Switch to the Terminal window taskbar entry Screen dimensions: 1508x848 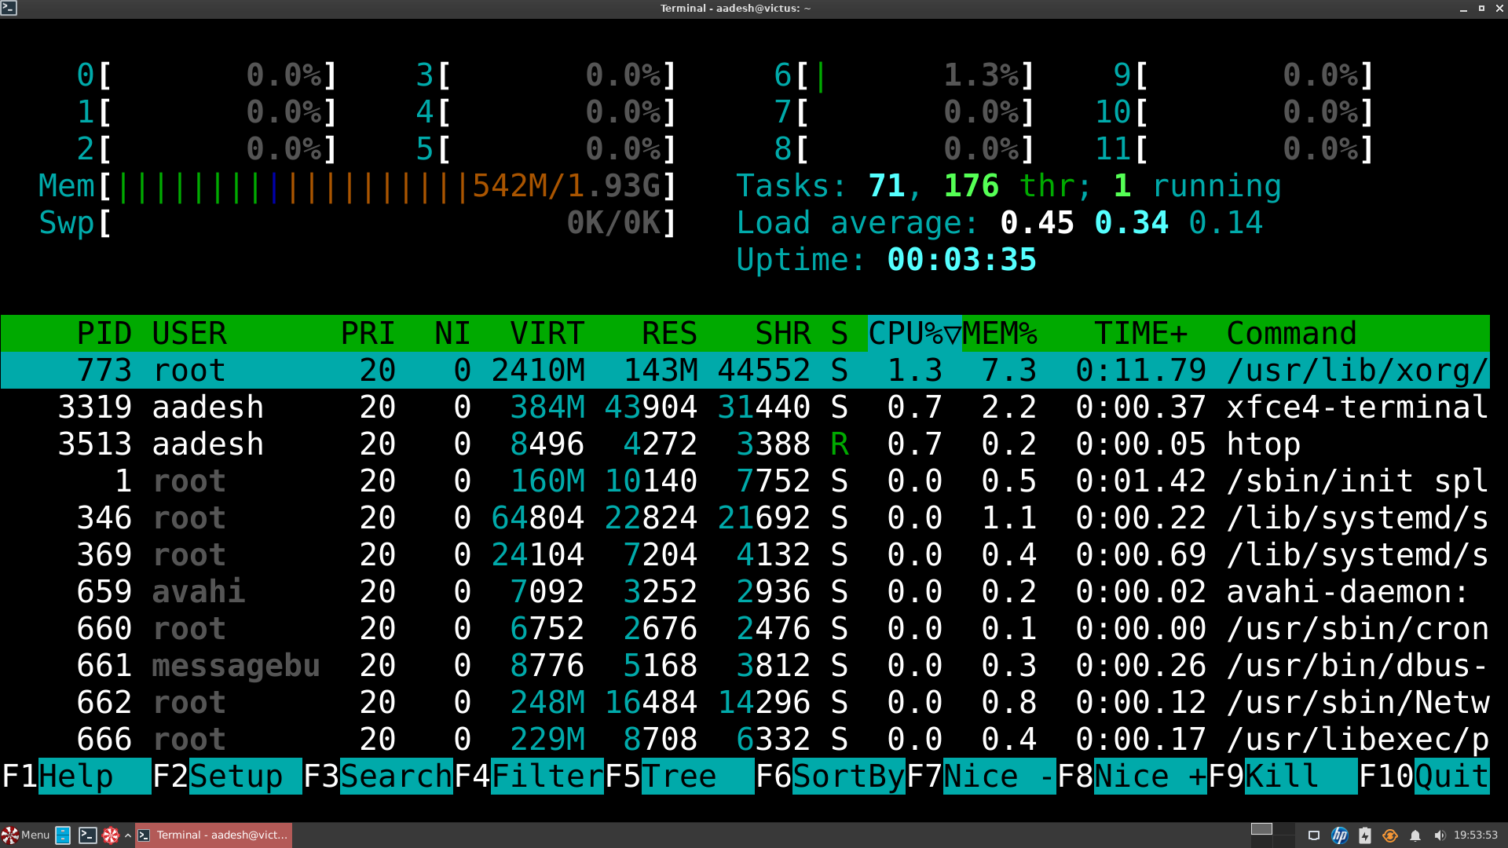(x=212, y=835)
